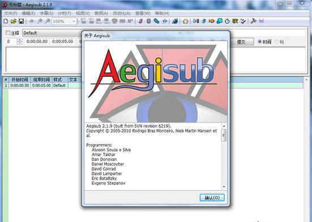This screenshot has width=312, height=222.
Task: Select the 时间 radio button
Action: [x=259, y=42]
